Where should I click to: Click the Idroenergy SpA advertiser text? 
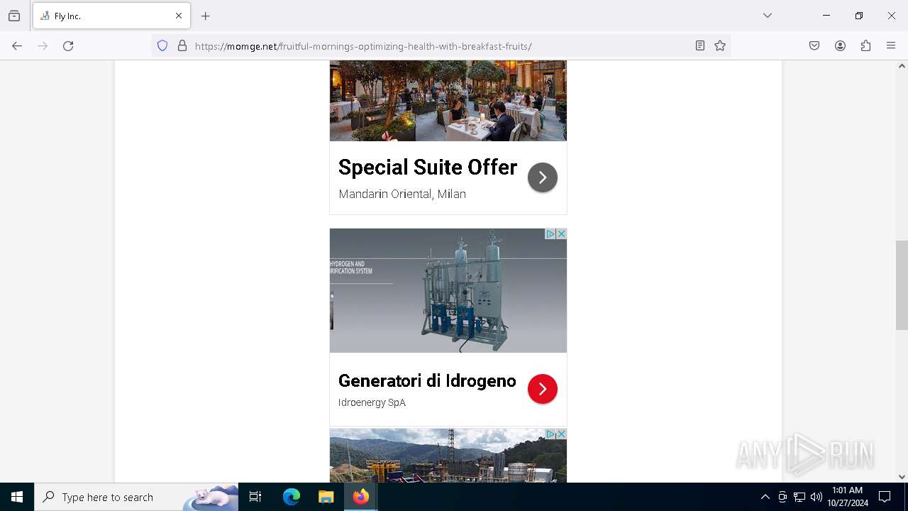[372, 402]
